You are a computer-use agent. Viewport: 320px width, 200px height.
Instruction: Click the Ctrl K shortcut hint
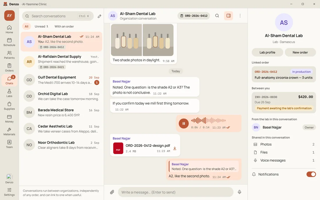pyautogui.click(x=84, y=16)
